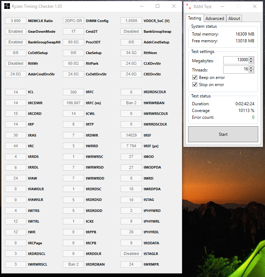Click the Ryzen Timing Checker app icon

point(7,6)
